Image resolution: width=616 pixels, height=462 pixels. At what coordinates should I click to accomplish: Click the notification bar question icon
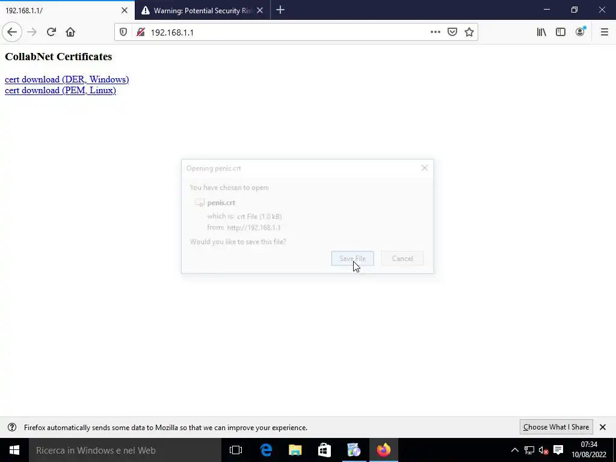[x=12, y=427]
